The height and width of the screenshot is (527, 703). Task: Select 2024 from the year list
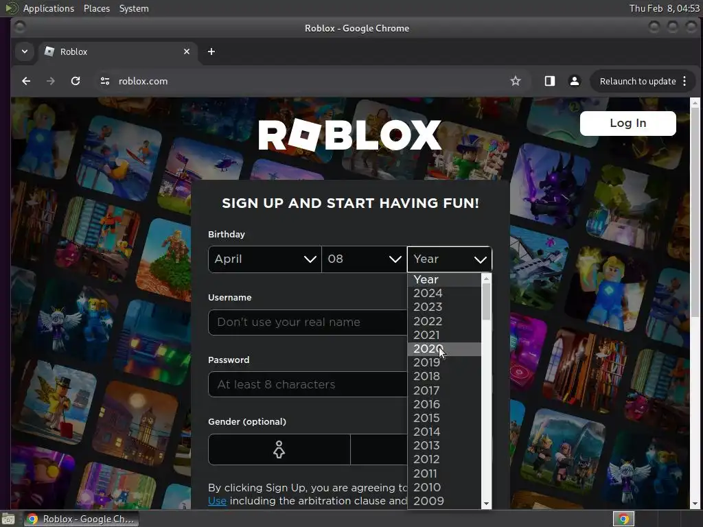pos(444,293)
